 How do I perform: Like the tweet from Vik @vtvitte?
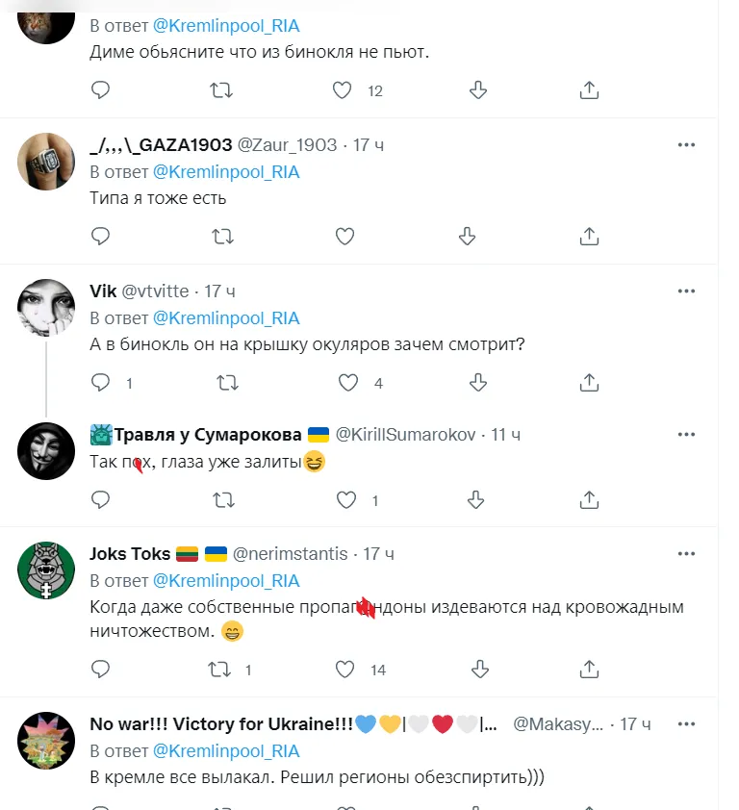click(x=344, y=382)
